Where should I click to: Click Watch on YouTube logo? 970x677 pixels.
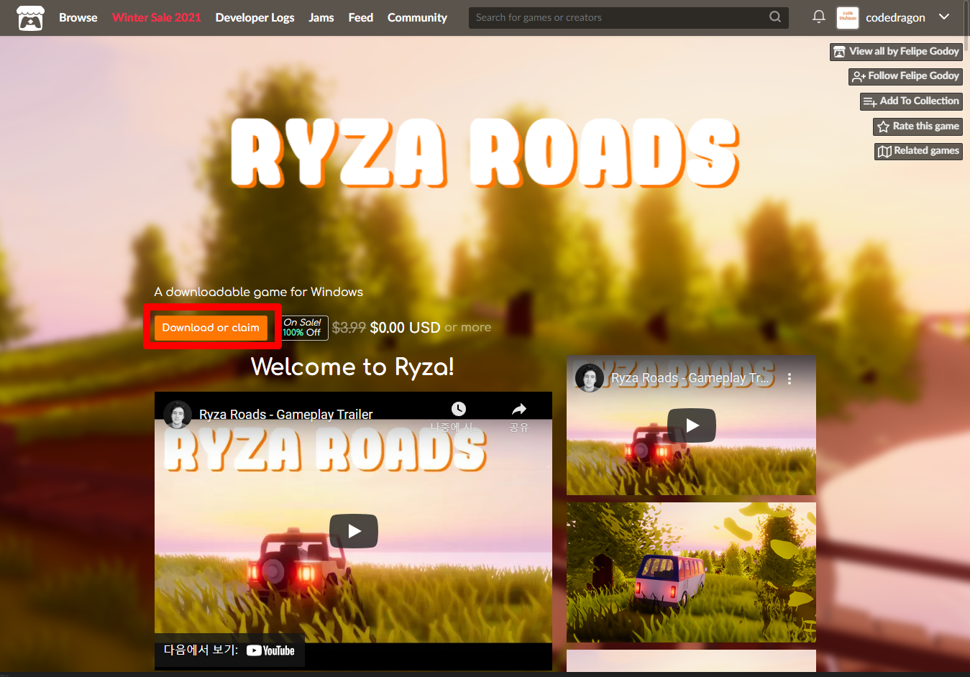pos(270,650)
